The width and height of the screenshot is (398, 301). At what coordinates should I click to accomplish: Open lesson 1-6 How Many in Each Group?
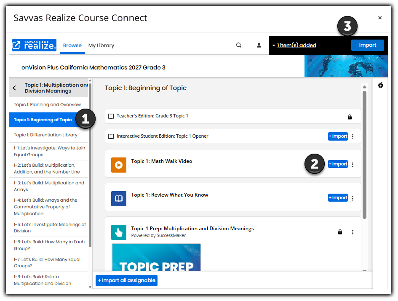48,245
